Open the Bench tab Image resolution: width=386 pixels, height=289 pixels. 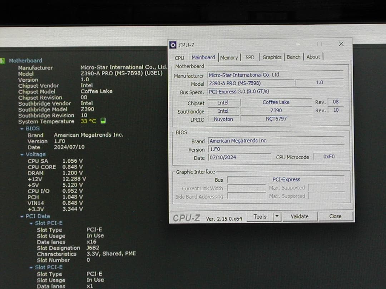pyautogui.click(x=293, y=57)
